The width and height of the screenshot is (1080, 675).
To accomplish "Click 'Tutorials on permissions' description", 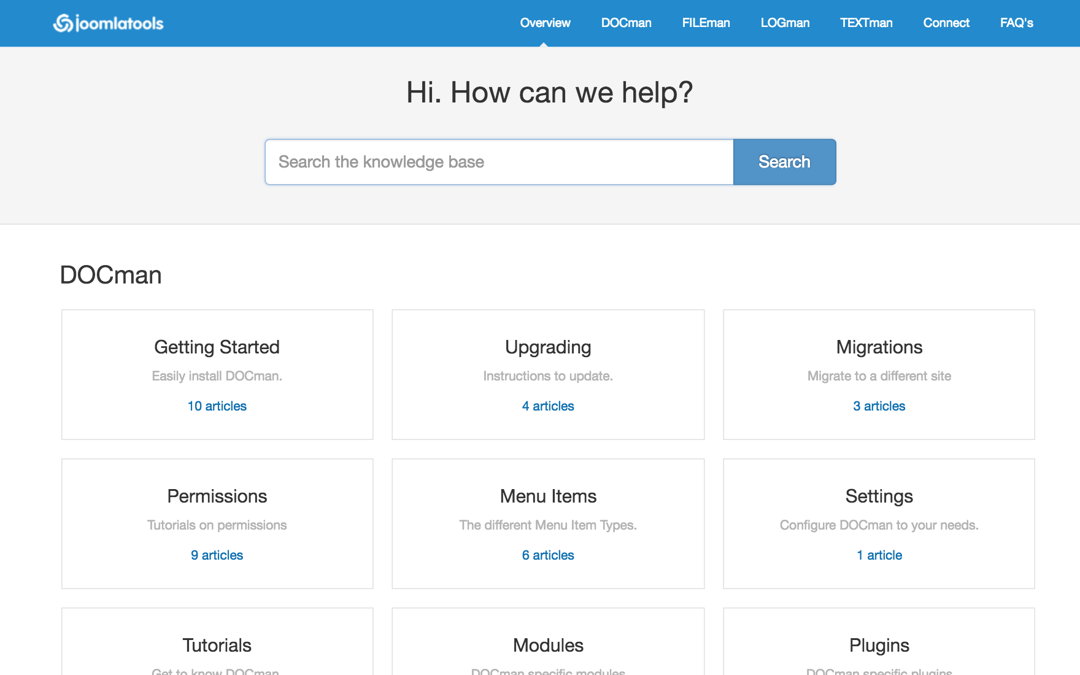I will pyautogui.click(x=217, y=525).
